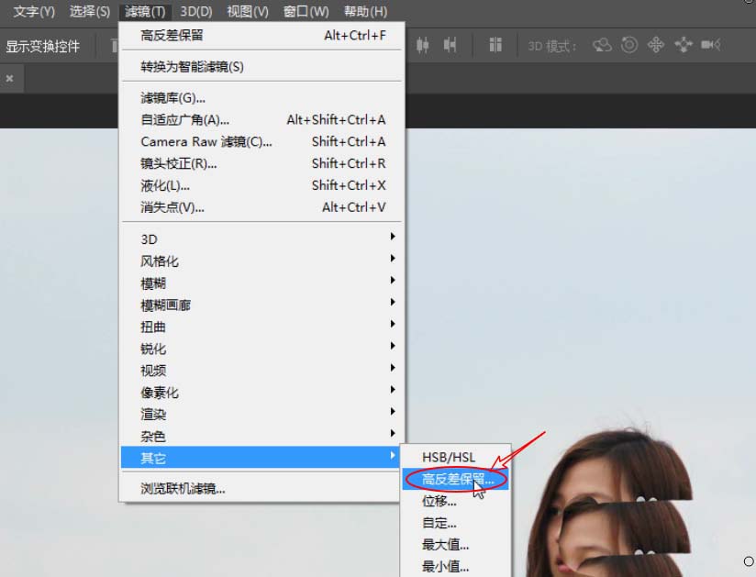Click the distribute horizontal centers icon

point(450,43)
